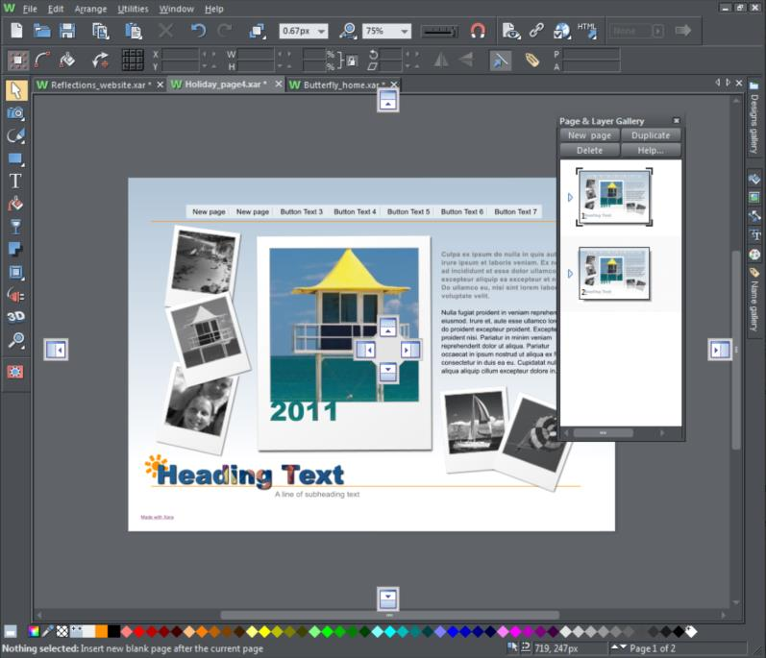Open the zoom 75% dropdown

tap(405, 32)
